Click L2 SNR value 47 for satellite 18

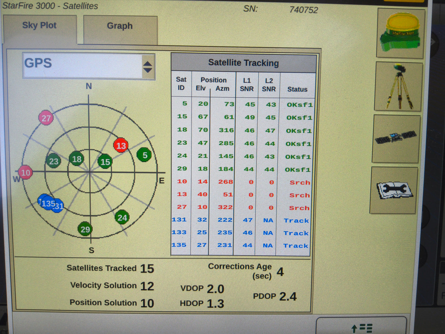pos(270,131)
